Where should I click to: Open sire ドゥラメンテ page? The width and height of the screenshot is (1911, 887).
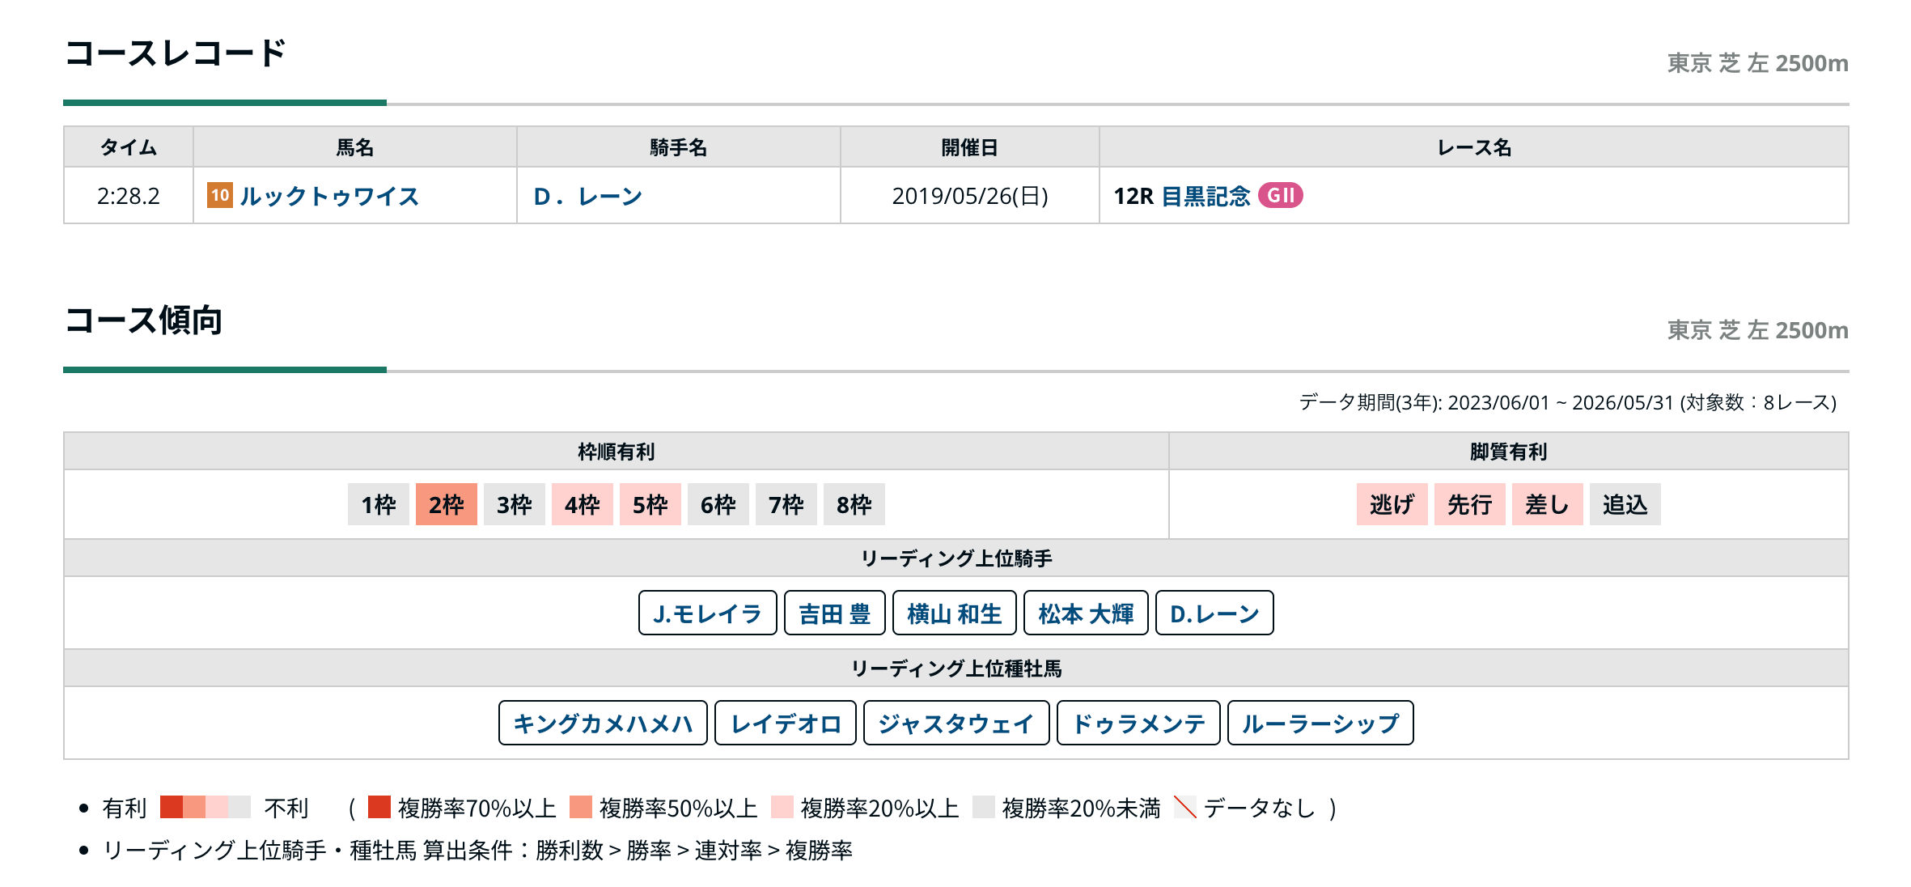tap(1138, 723)
